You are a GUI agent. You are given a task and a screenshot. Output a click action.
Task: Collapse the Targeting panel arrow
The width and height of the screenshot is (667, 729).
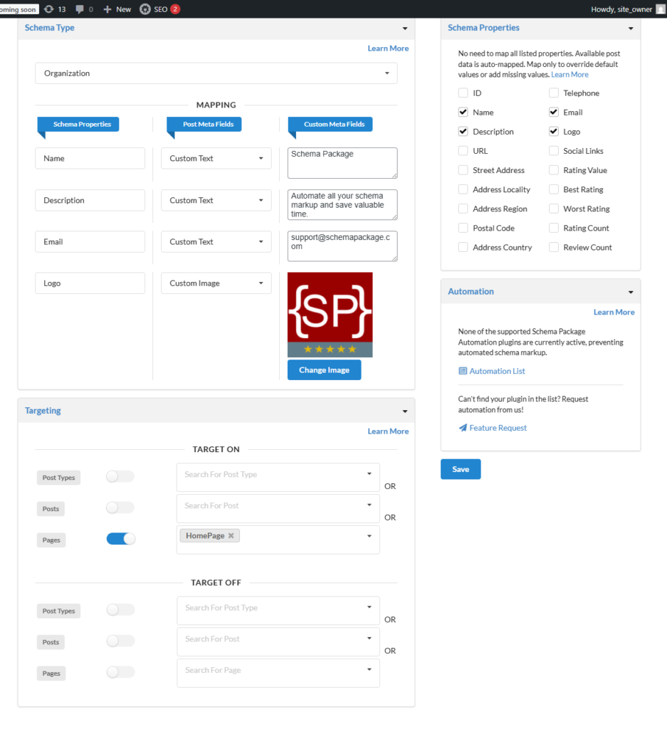(x=405, y=411)
